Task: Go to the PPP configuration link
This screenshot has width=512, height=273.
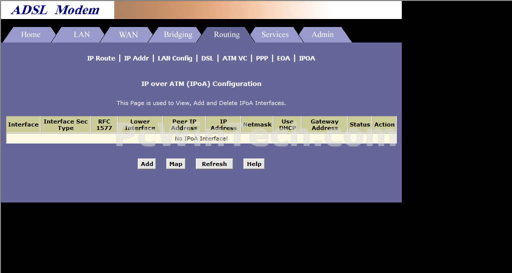Action: pyautogui.click(x=262, y=58)
